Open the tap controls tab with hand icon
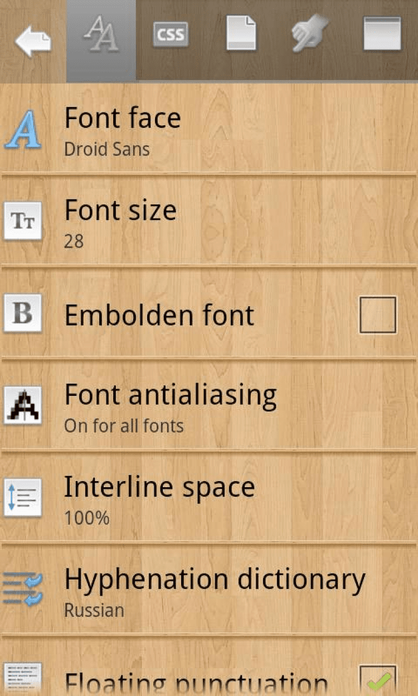Viewport: 418px width, 696px height. tap(310, 33)
